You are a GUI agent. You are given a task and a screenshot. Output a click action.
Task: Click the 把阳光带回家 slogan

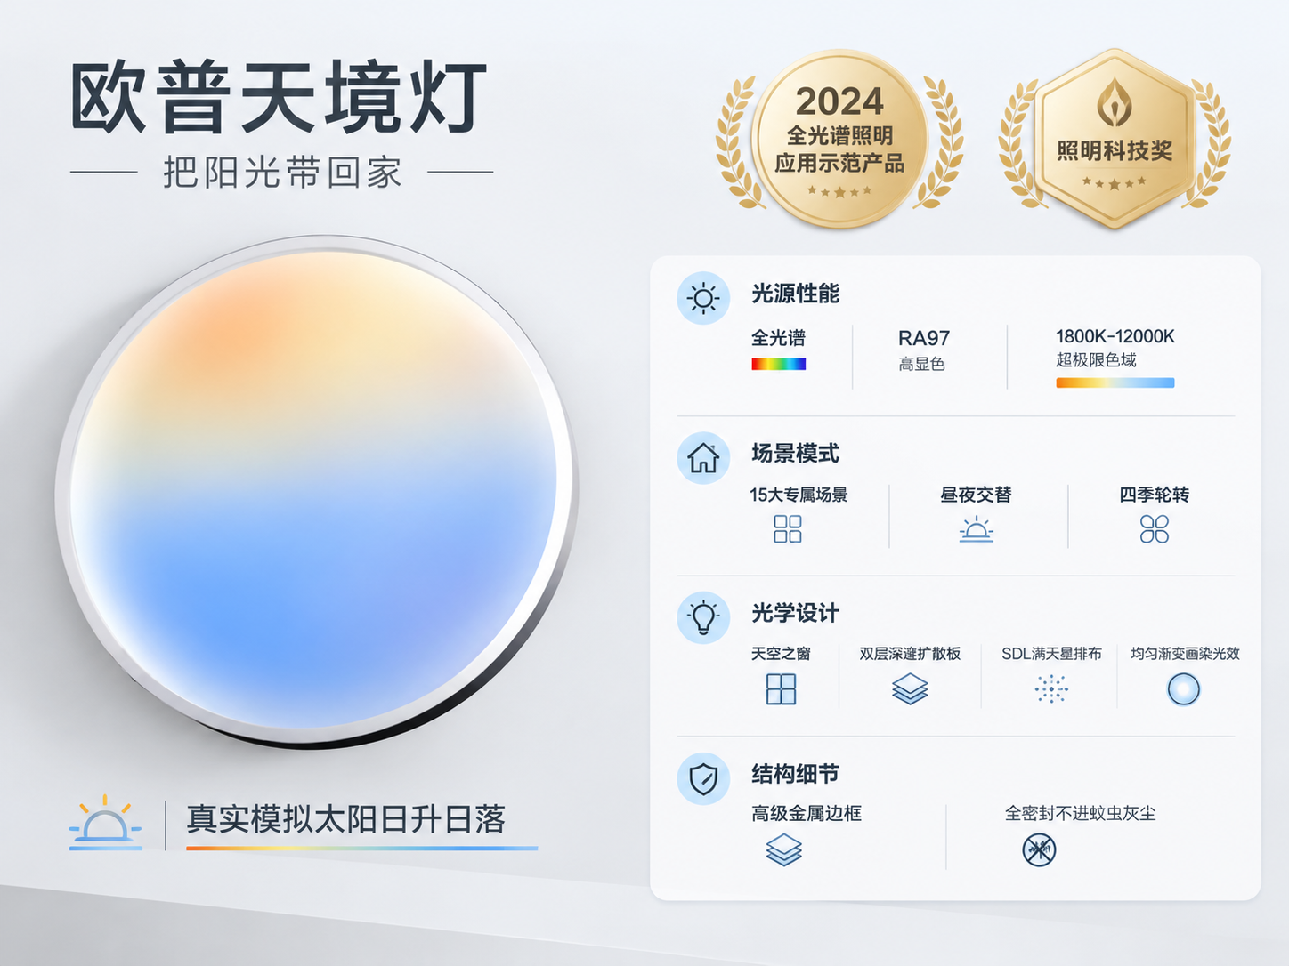coord(283,173)
